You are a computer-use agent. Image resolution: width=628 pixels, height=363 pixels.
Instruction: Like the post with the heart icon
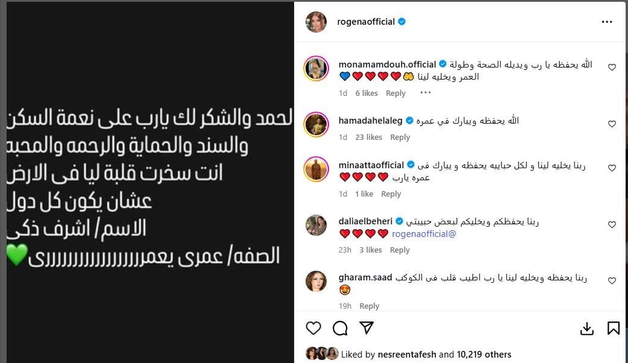pyautogui.click(x=313, y=328)
